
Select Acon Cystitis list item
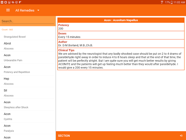[28, 116]
